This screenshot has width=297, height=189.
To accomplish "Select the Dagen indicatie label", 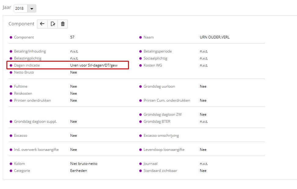I will pyautogui.click(x=27, y=65).
